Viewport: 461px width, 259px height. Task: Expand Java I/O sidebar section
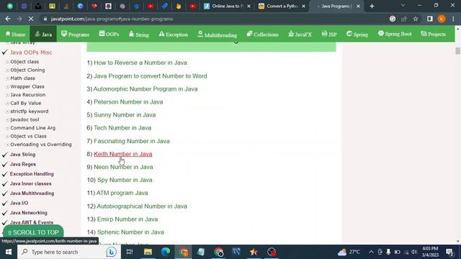(19, 203)
